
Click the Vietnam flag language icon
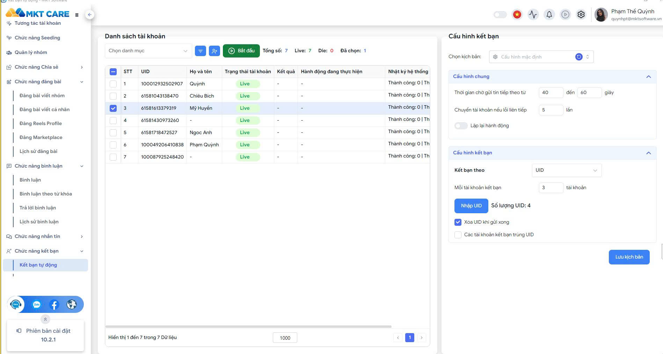(x=517, y=14)
